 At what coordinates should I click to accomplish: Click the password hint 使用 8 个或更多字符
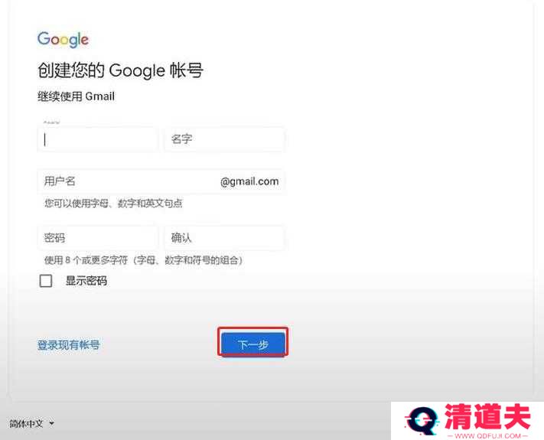pos(143,260)
